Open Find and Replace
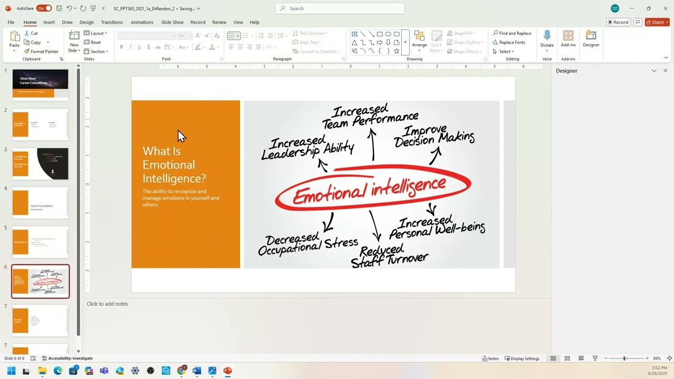Image resolution: width=674 pixels, height=379 pixels. 512,33
